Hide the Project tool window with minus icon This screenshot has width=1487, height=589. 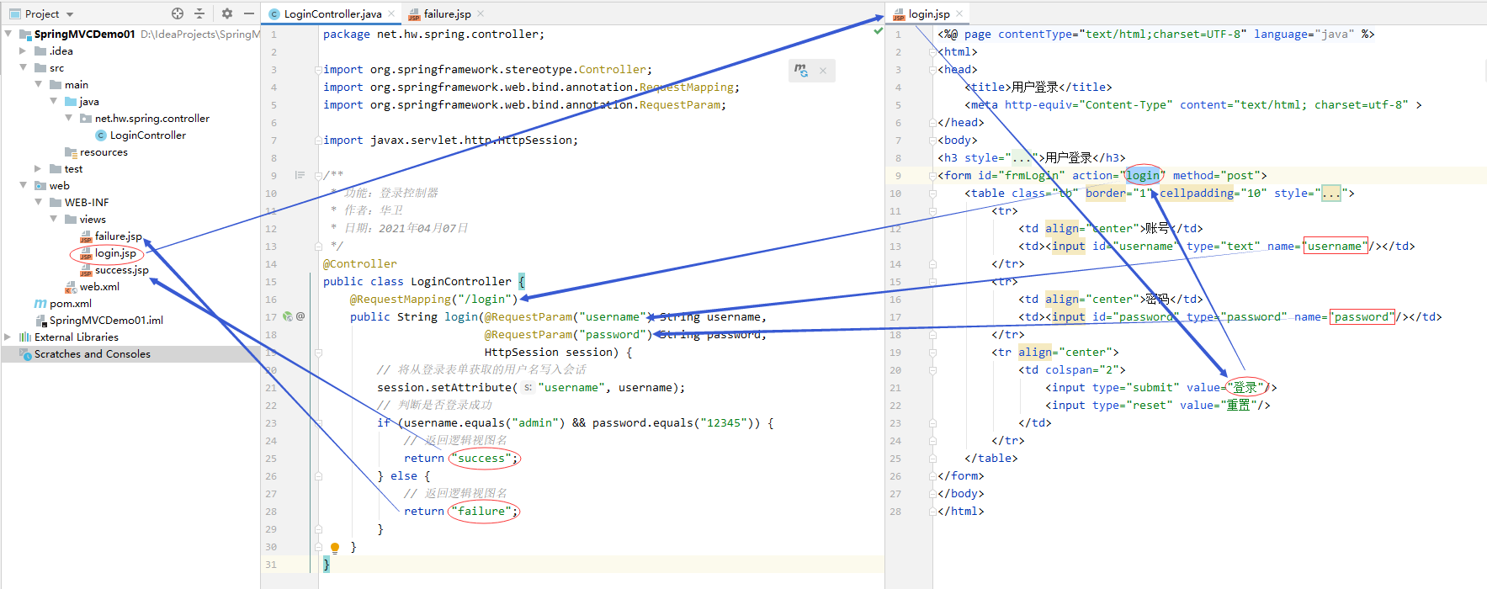pyautogui.click(x=249, y=13)
